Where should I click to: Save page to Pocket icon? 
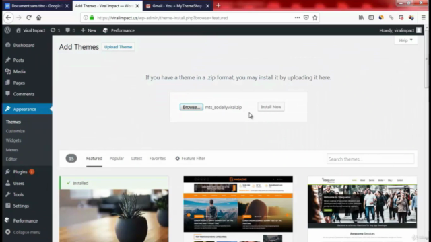(306, 18)
